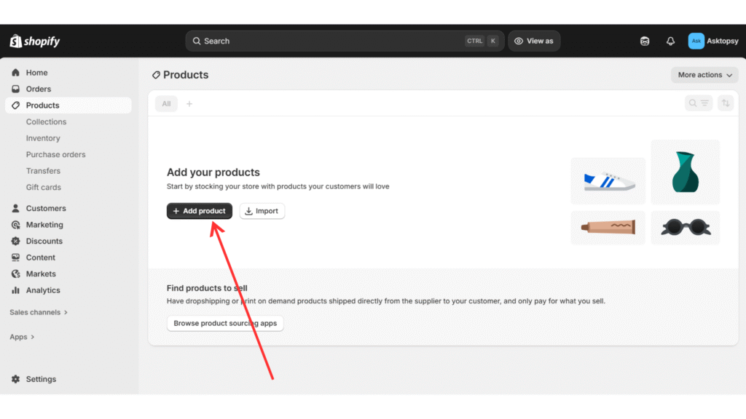Click Browse product sourcing apps button
Image resolution: width=746 pixels, height=419 pixels.
(x=225, y=323)
